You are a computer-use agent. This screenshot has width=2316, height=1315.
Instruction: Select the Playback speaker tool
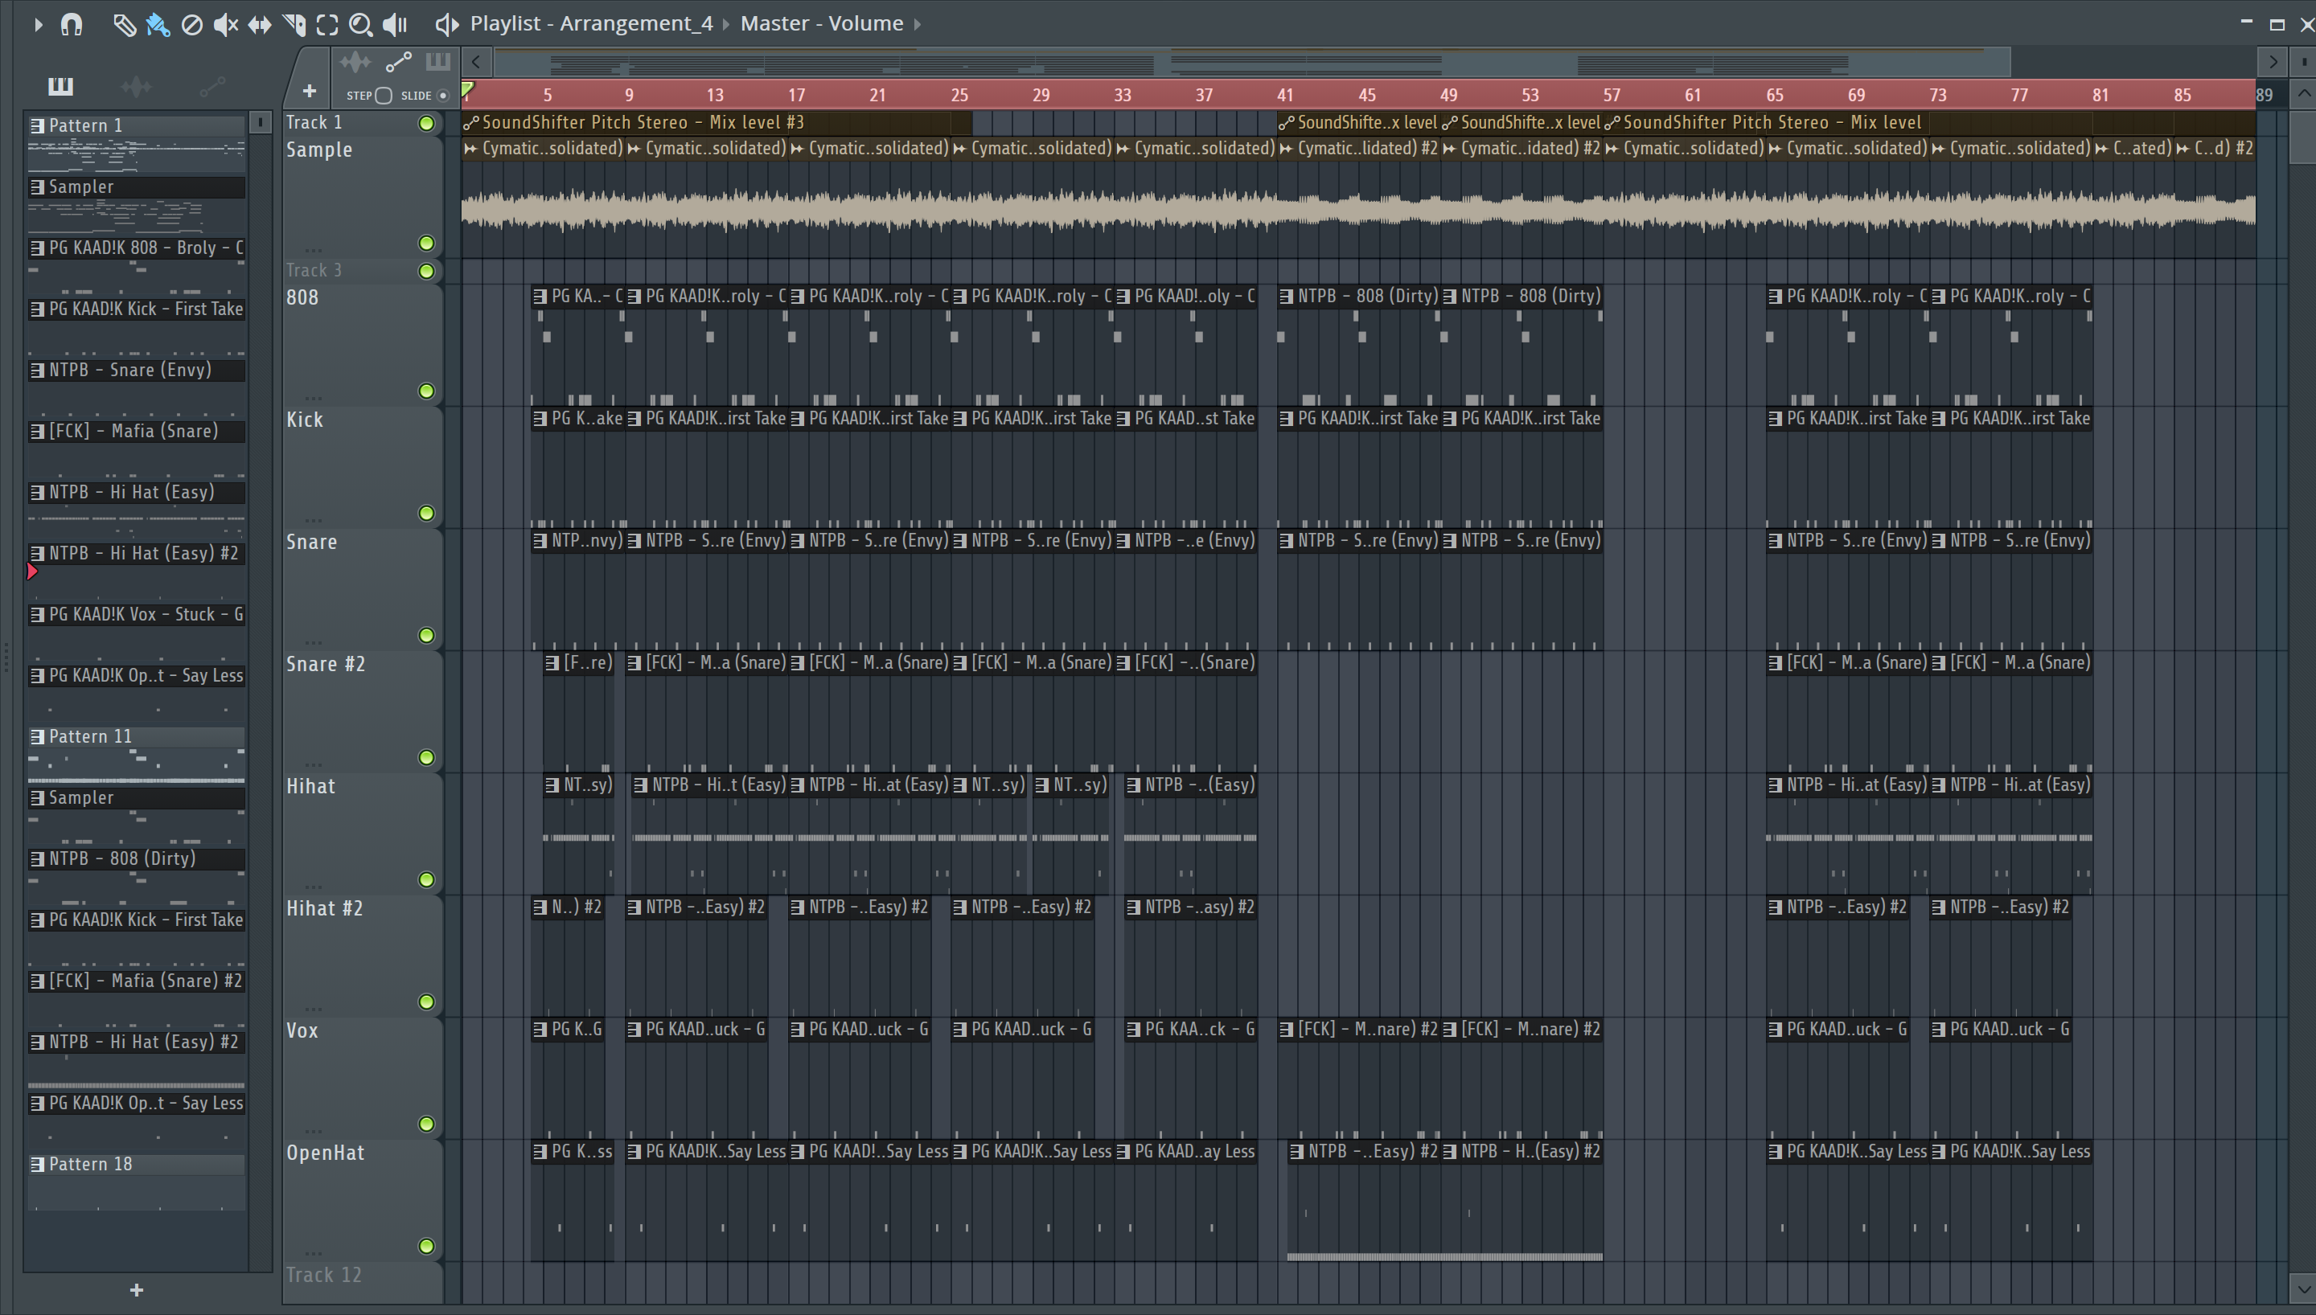[395, 24]
